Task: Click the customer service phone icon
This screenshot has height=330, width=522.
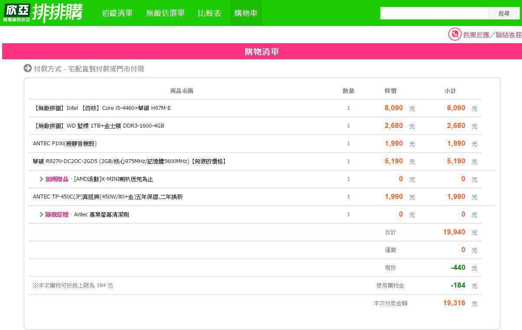Action: coord(454,34)
